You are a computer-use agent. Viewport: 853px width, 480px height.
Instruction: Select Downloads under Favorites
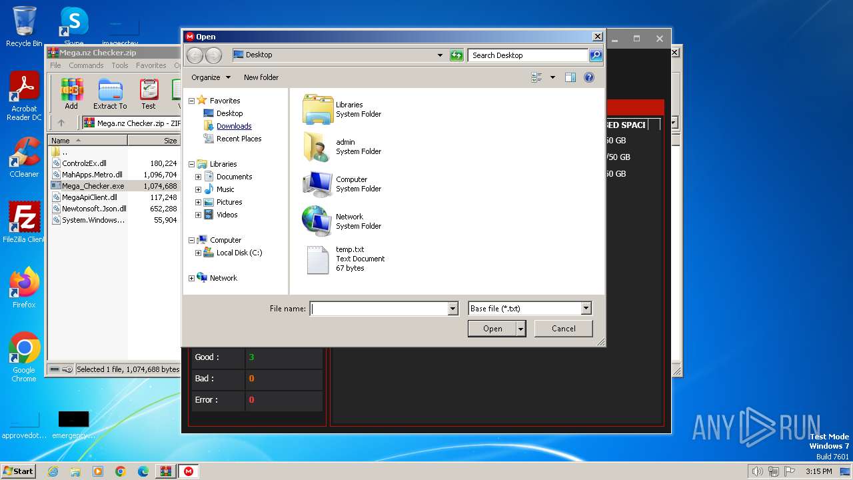click(234, 126)
